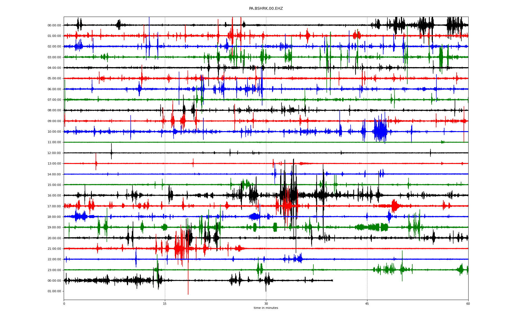
Task: Select the 05:00:00 time label
Action: (x=54, y=79)
